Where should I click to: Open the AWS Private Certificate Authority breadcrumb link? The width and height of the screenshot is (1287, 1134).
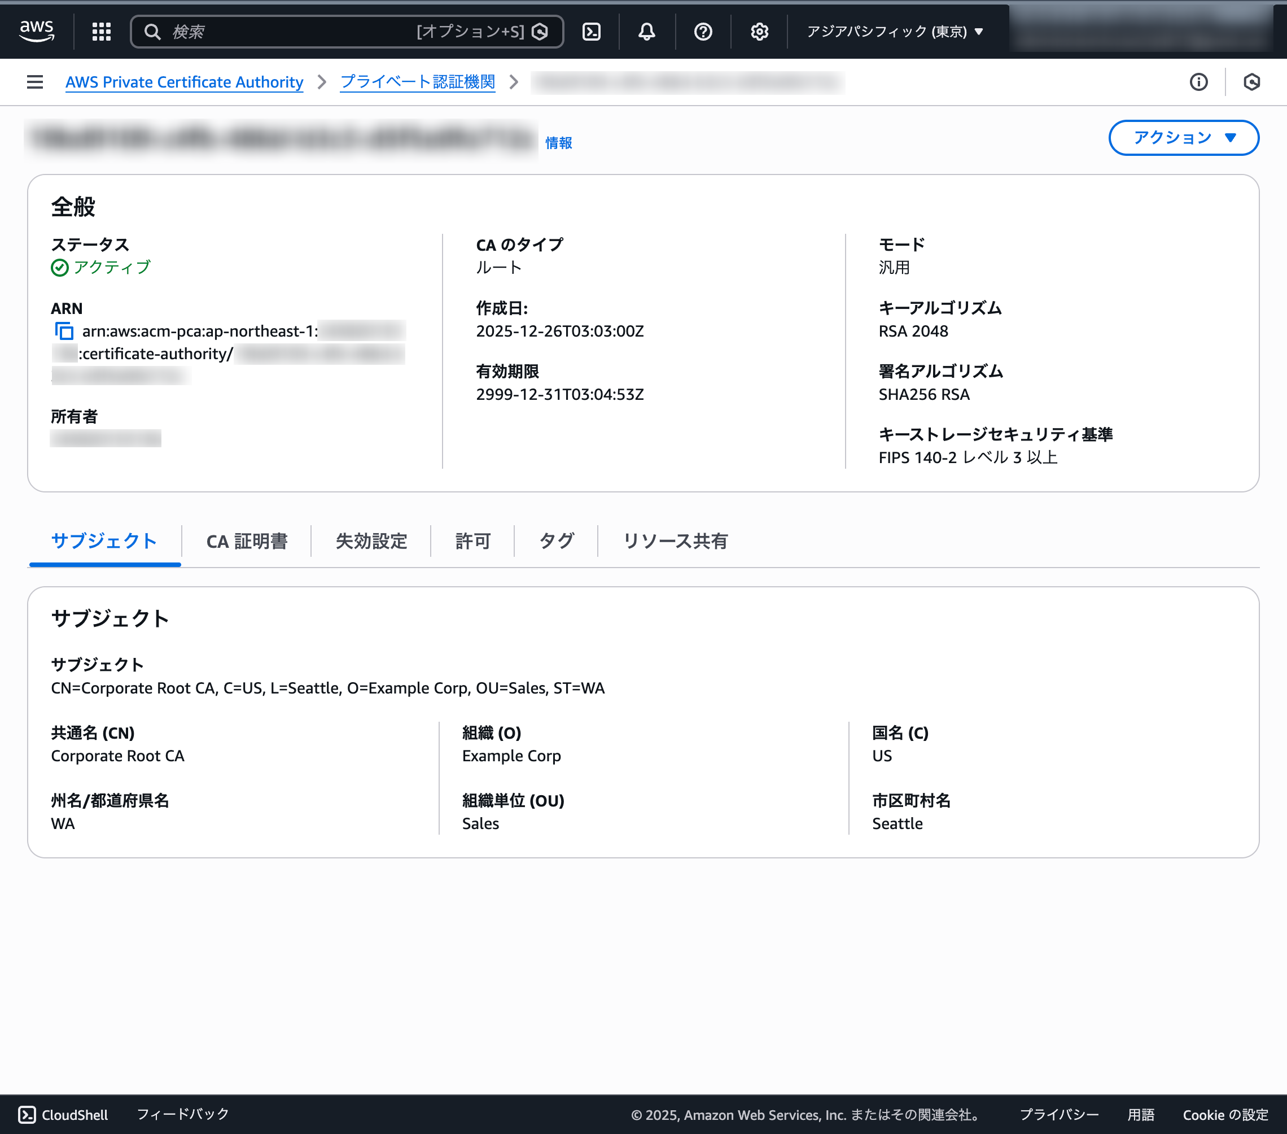(x=184, y=82)
